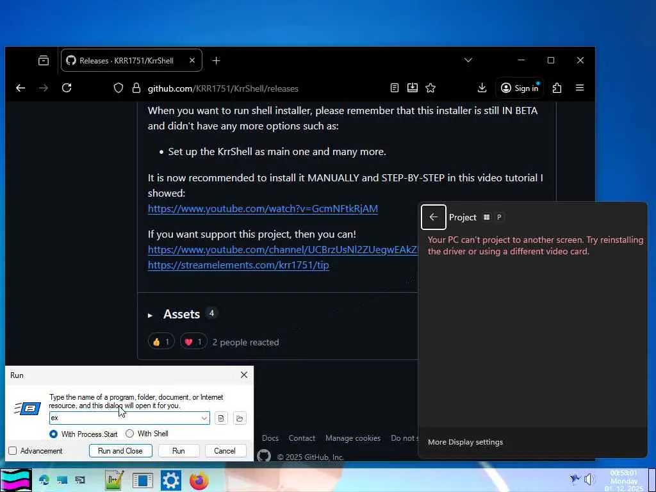Close the Releases · KRR1751/KrrShell tab

pyautogui.click(x=192, y=61)
